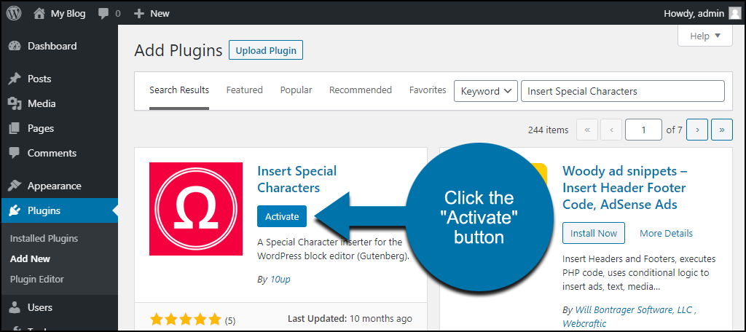Open the Will Bontrager Software author link

pos(634,310)
